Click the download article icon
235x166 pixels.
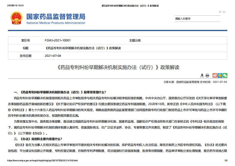coord(202,75)
